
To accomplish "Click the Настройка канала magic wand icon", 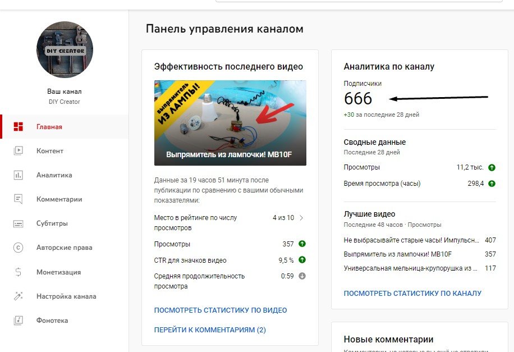I will coord(19,296).
